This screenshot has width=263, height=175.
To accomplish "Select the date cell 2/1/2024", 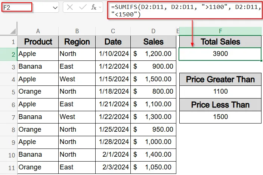I will point(113,155).
